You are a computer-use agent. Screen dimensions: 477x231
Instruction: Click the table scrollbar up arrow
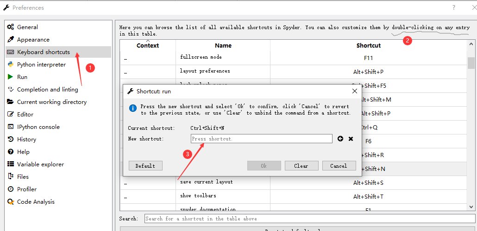point(471,44)
